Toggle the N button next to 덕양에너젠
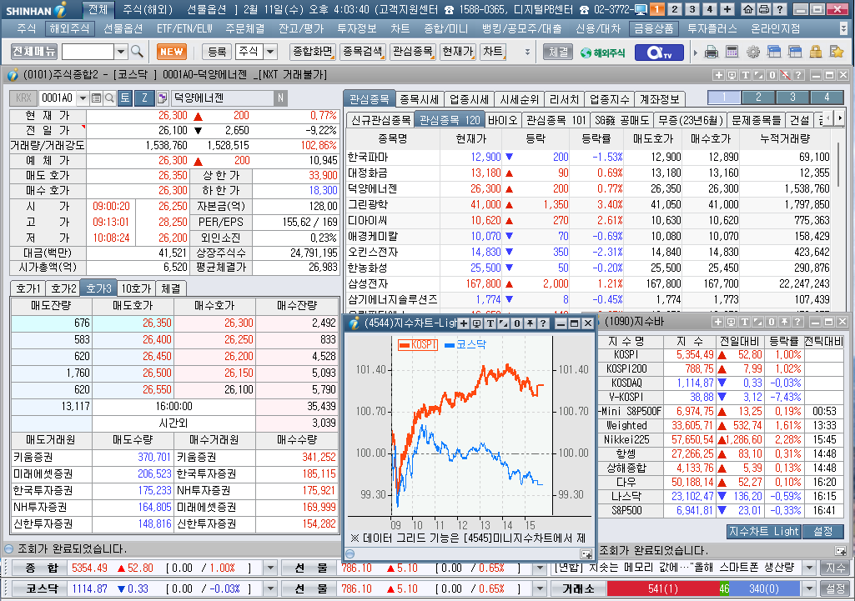This screenshot has height=601, width=855. pyautogui.click(x=280, y=98)
